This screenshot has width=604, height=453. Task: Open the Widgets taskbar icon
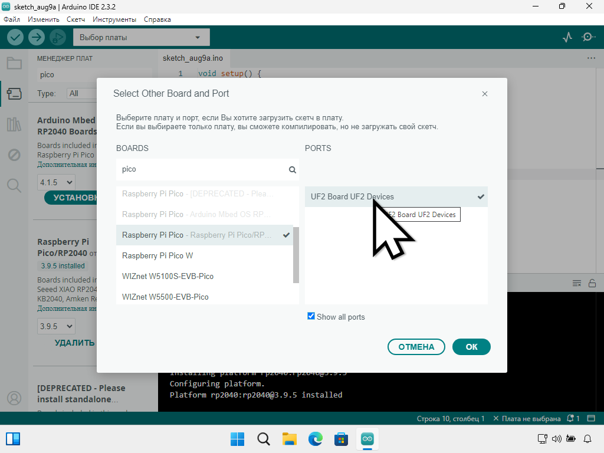pyautogui.click(x=13, y=439)
